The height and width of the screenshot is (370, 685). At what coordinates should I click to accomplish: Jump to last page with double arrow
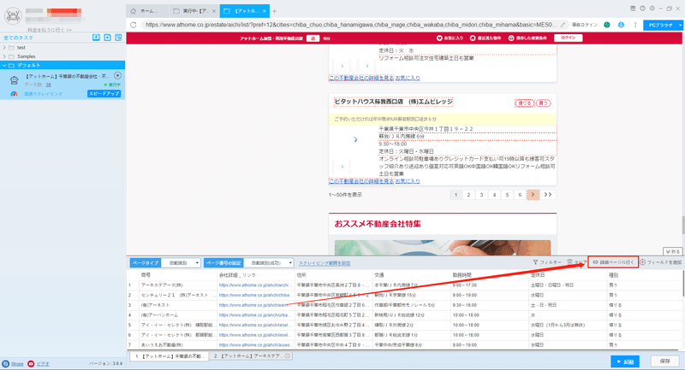coord(548,195)
